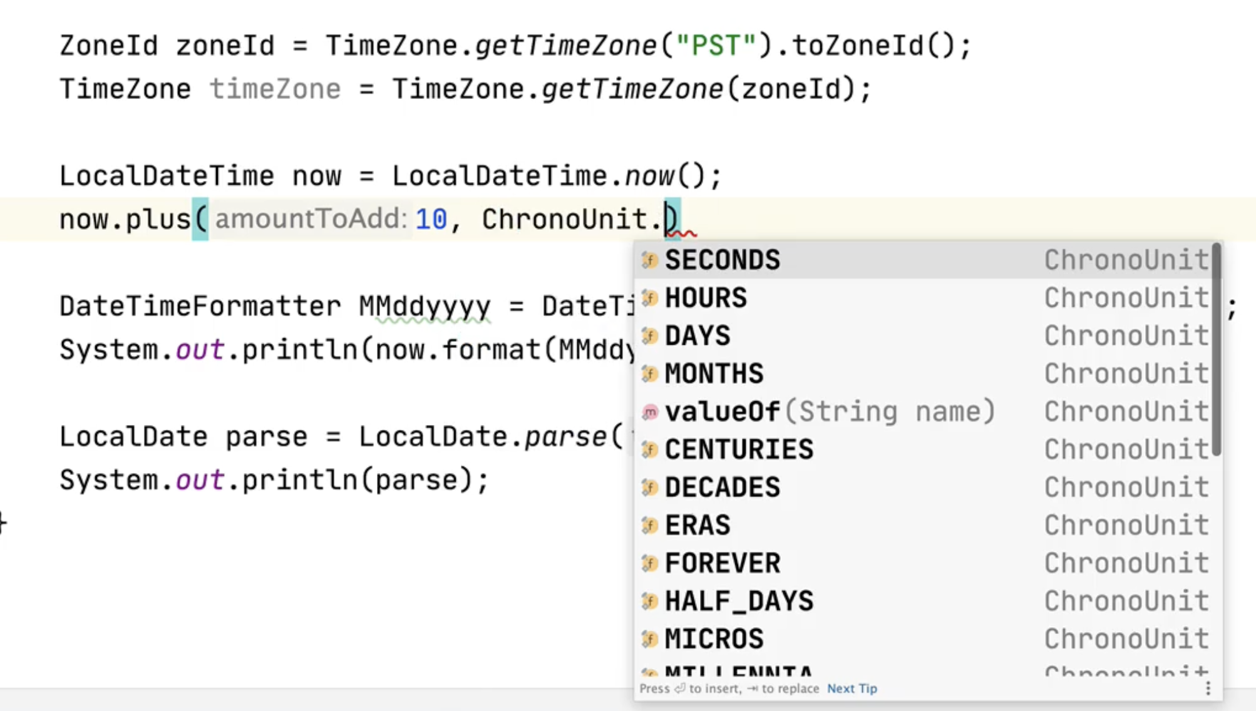The width and height of the screenshot is (1256, 711).
Task: Click the field icon beside HOURS
Action: click(650, 298)
